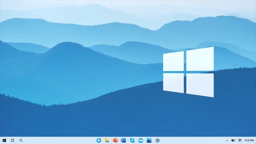The image size is (256, 144).
Task: Open the Windows Start menu
Action: click(4, 140)
